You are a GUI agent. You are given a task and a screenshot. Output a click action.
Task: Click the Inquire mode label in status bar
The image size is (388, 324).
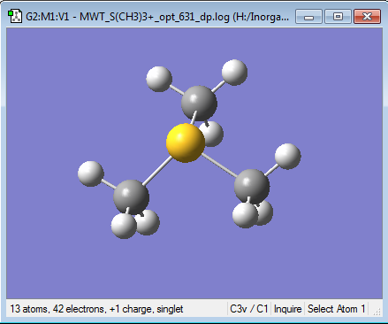(288, 309)
